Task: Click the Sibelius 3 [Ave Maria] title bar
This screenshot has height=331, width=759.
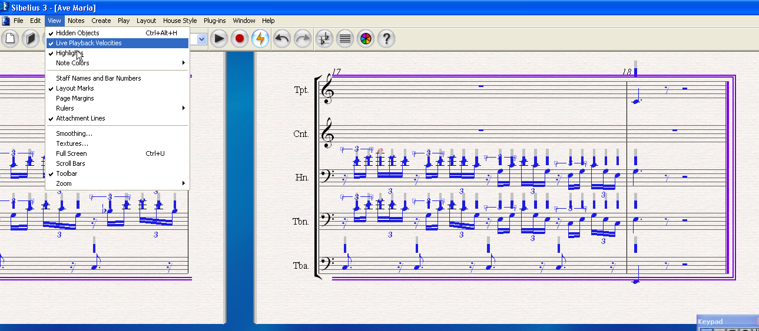Action: tap(379, 7)
